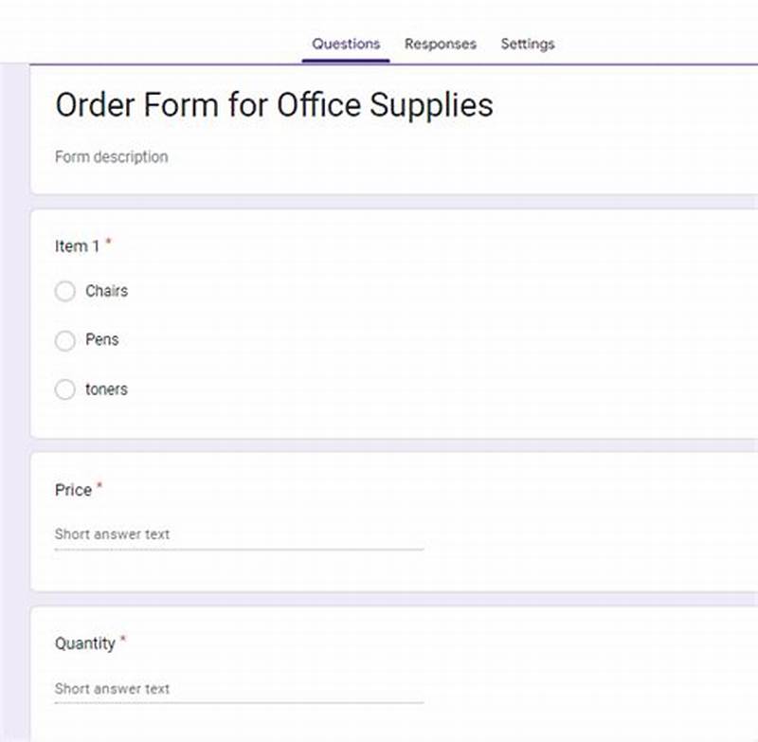Click the toners option label text

106,389
